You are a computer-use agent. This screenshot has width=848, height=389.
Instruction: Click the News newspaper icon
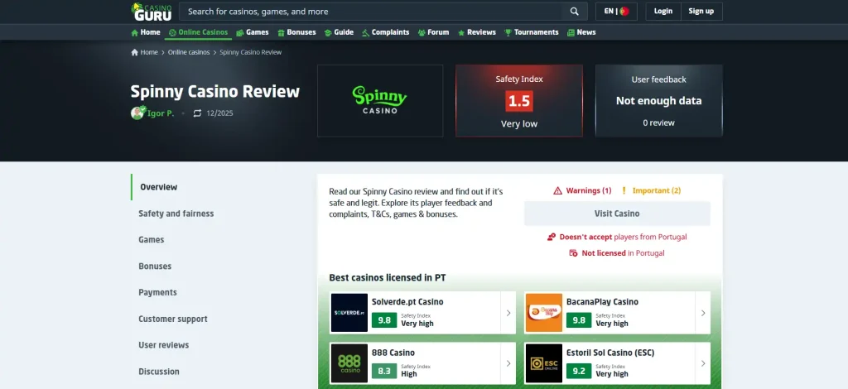pos(571,32)
